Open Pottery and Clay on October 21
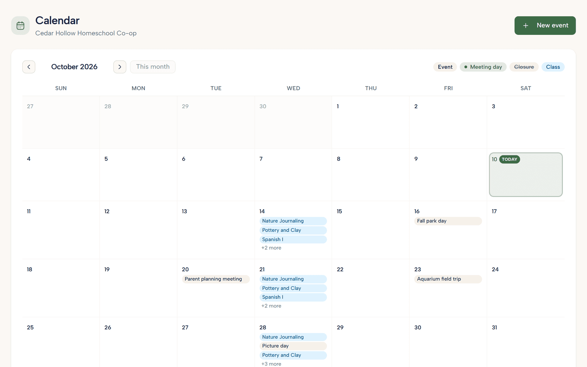This screenshot has width=587, height=367. click(x=293, y=288)
